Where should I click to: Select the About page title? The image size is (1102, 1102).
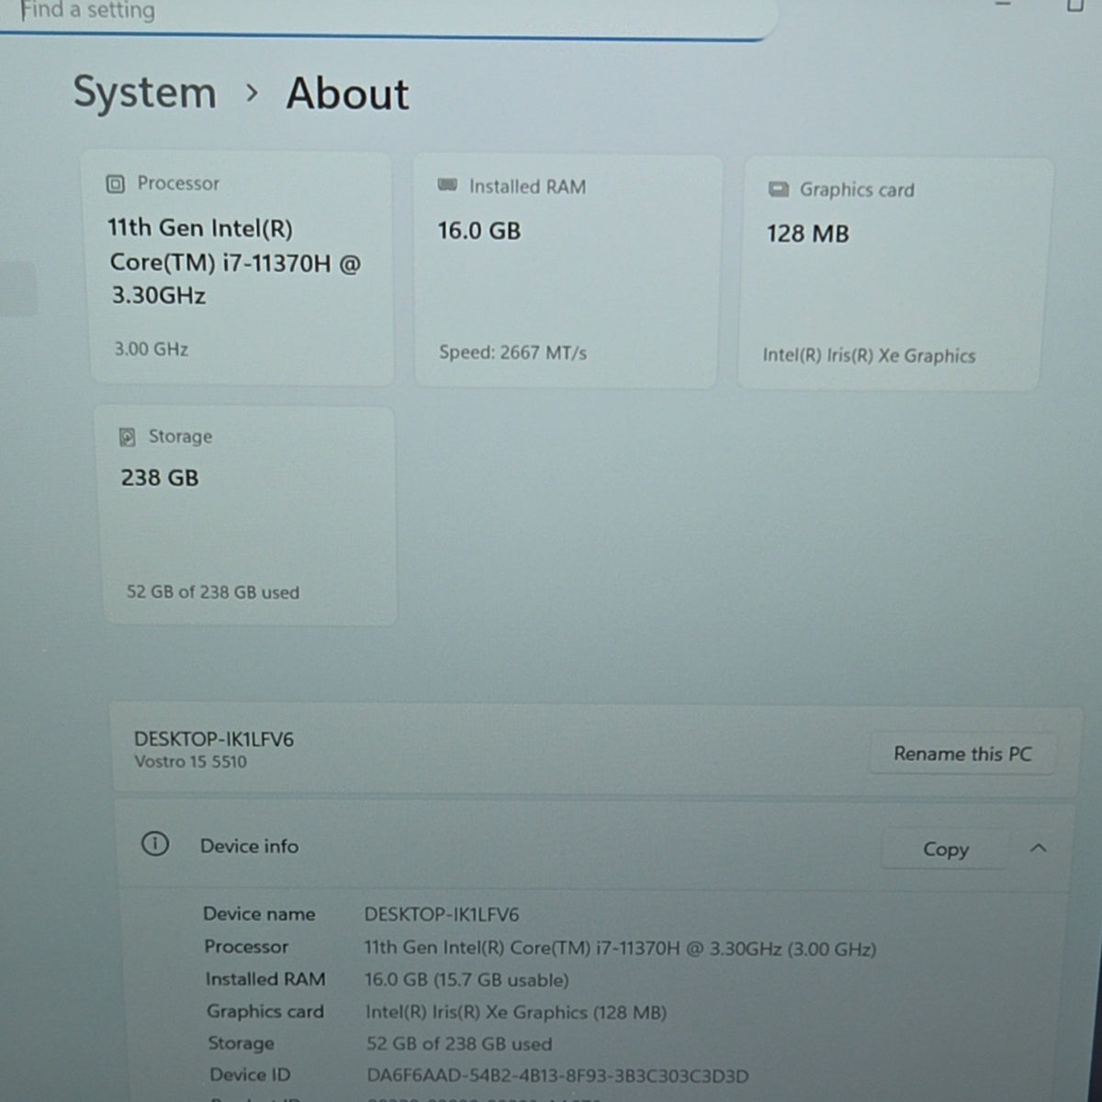click(x=347, y=94)
